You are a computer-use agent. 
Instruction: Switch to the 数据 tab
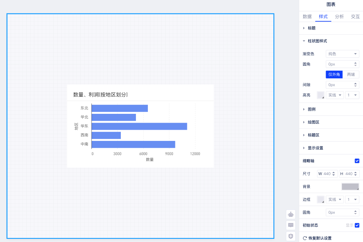tap(307, 17)
